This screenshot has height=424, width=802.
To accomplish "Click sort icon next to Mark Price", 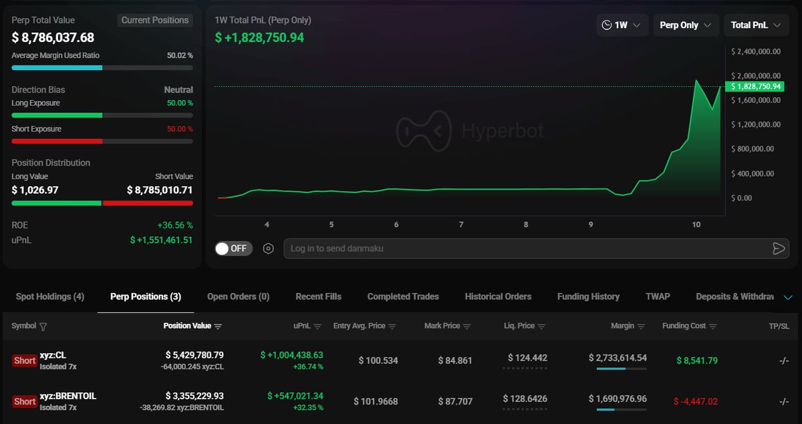I will point(467,327).
